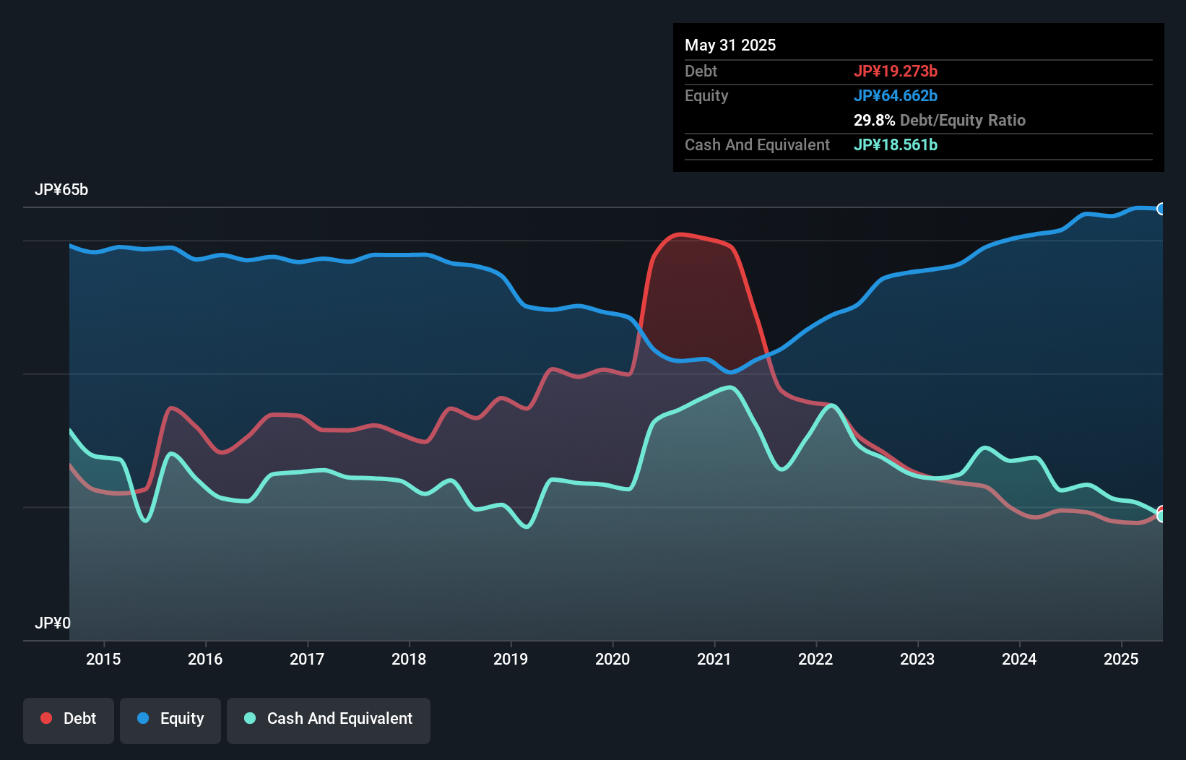The image size is (1186, 760).
Task: Click the Equity value JP¥64.662b
Action: (896, 95)
